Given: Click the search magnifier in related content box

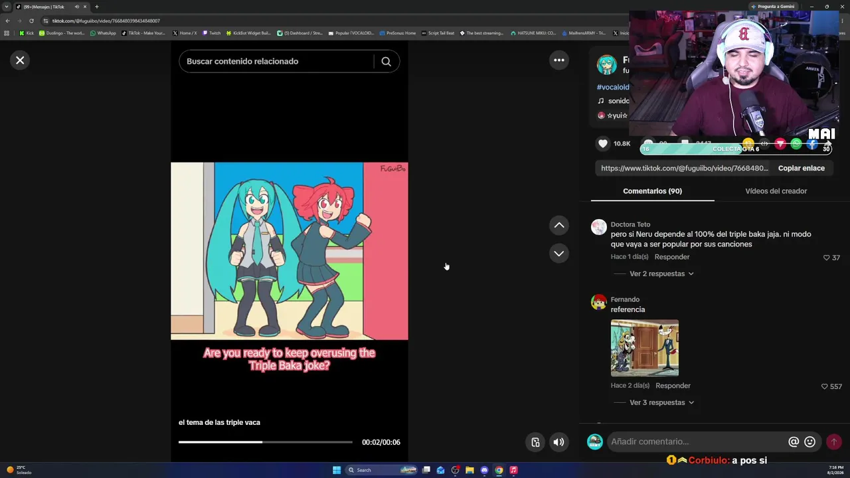Looking at the screenshot, I should click(386, 62).
